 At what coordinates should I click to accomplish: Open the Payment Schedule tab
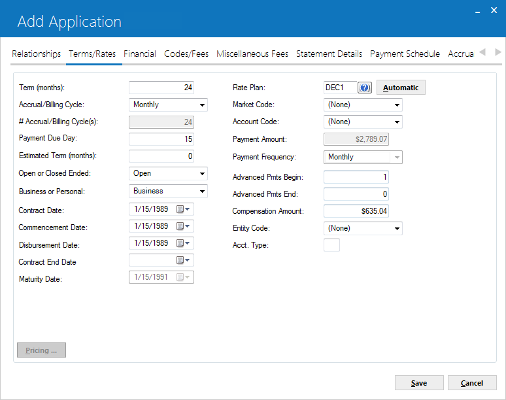(405, 54)
